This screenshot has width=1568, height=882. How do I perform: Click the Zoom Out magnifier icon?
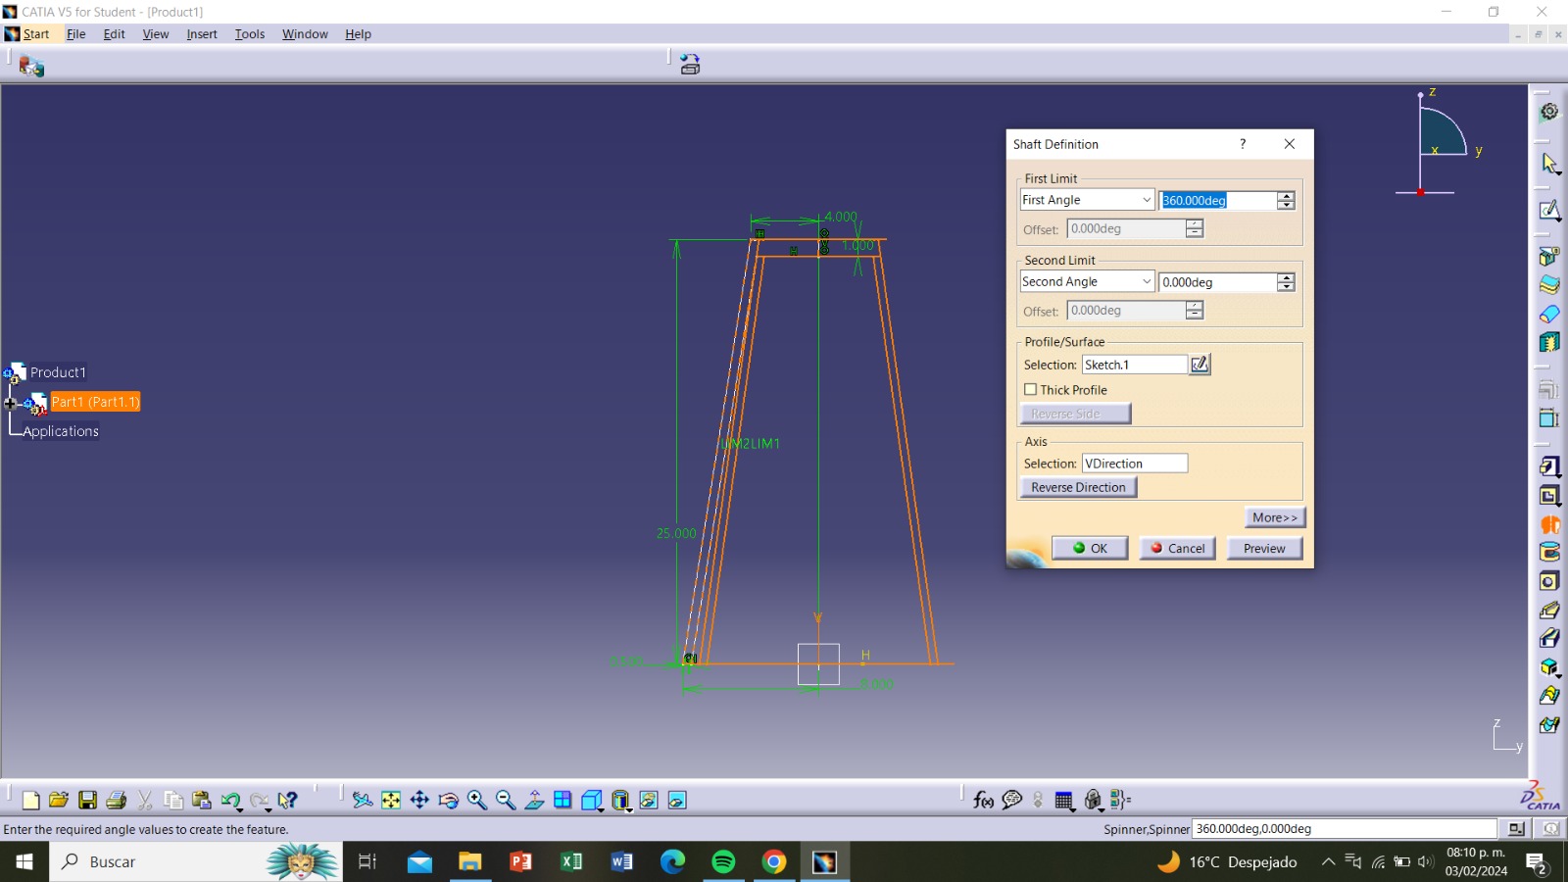506,801
